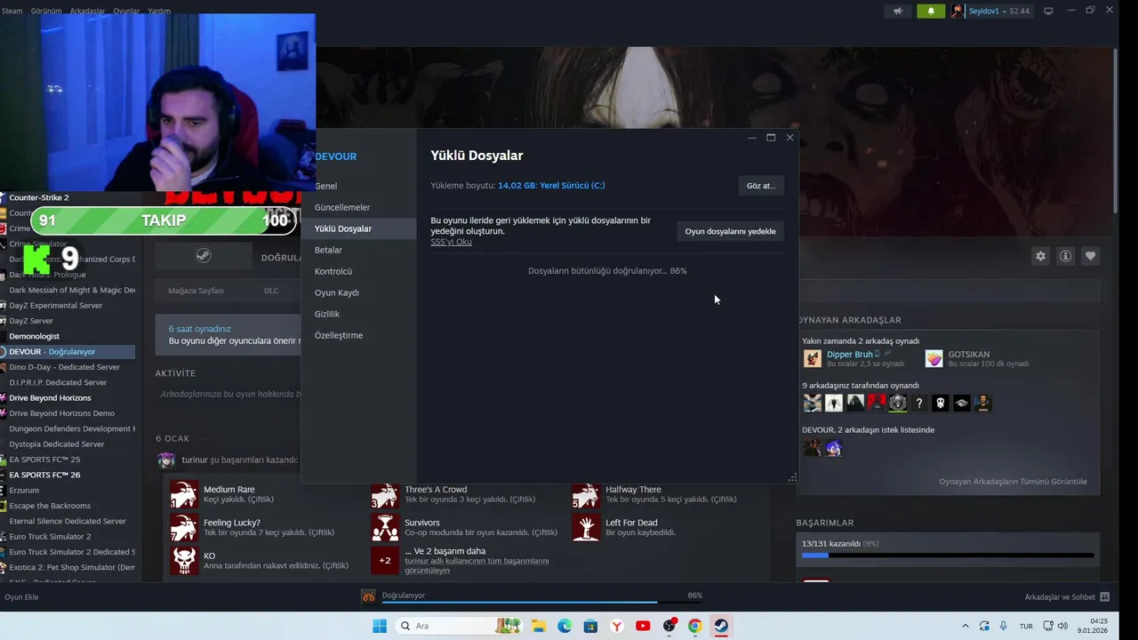Select DEVOUR in library list
Screen dimensions: 1138x640
(x=68, y=351)
